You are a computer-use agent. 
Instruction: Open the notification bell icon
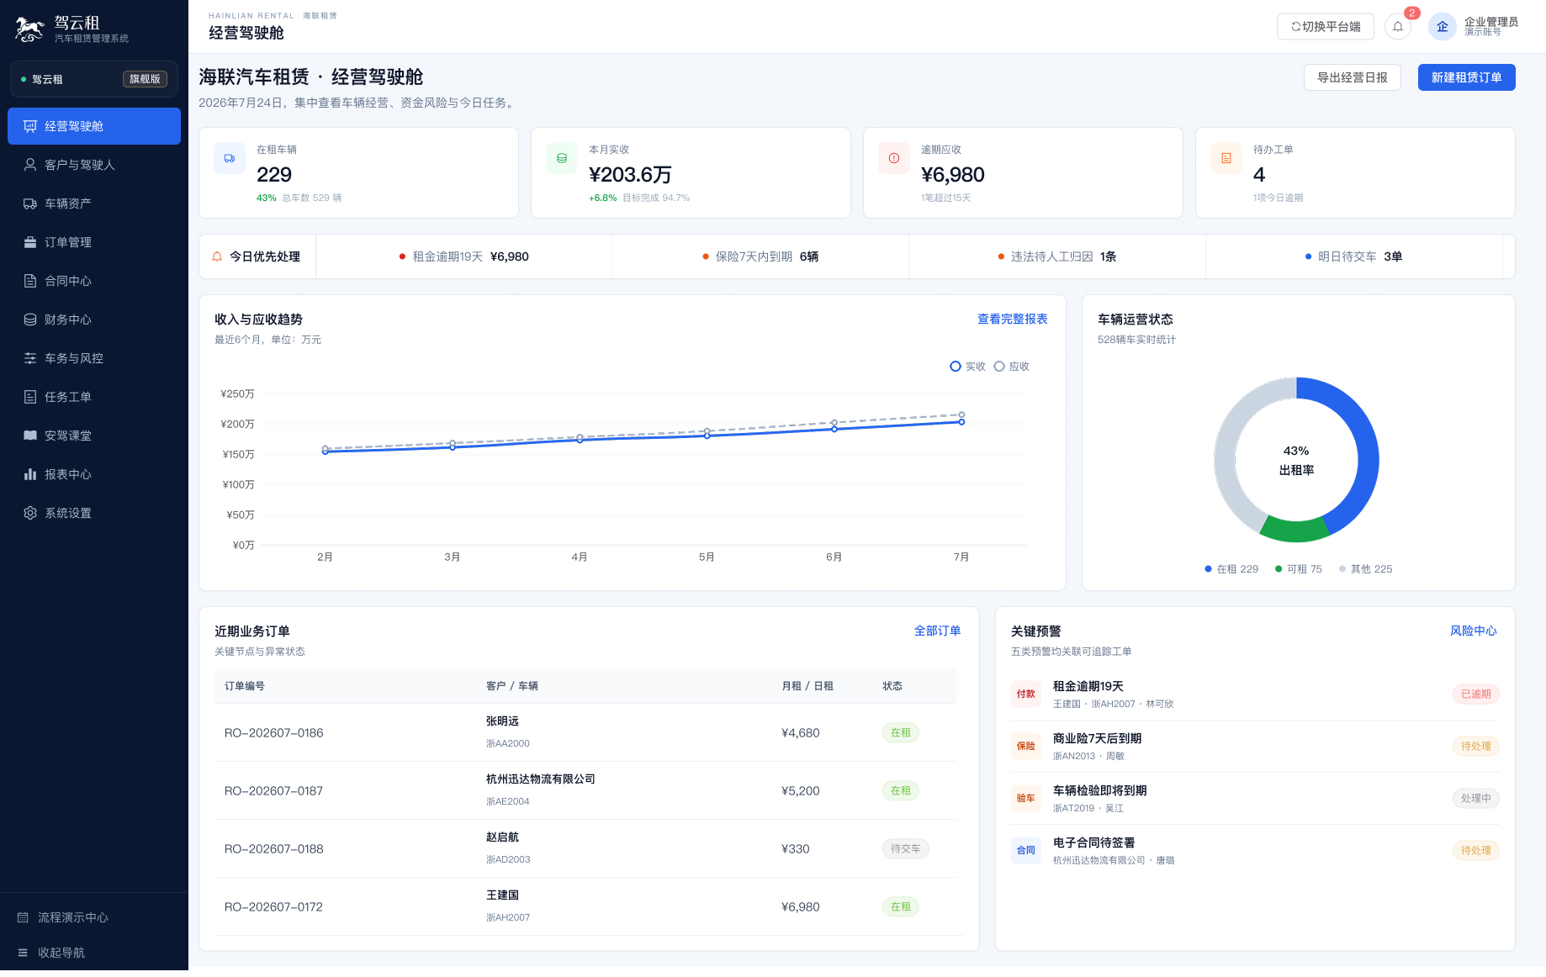tap(1398, 27)
